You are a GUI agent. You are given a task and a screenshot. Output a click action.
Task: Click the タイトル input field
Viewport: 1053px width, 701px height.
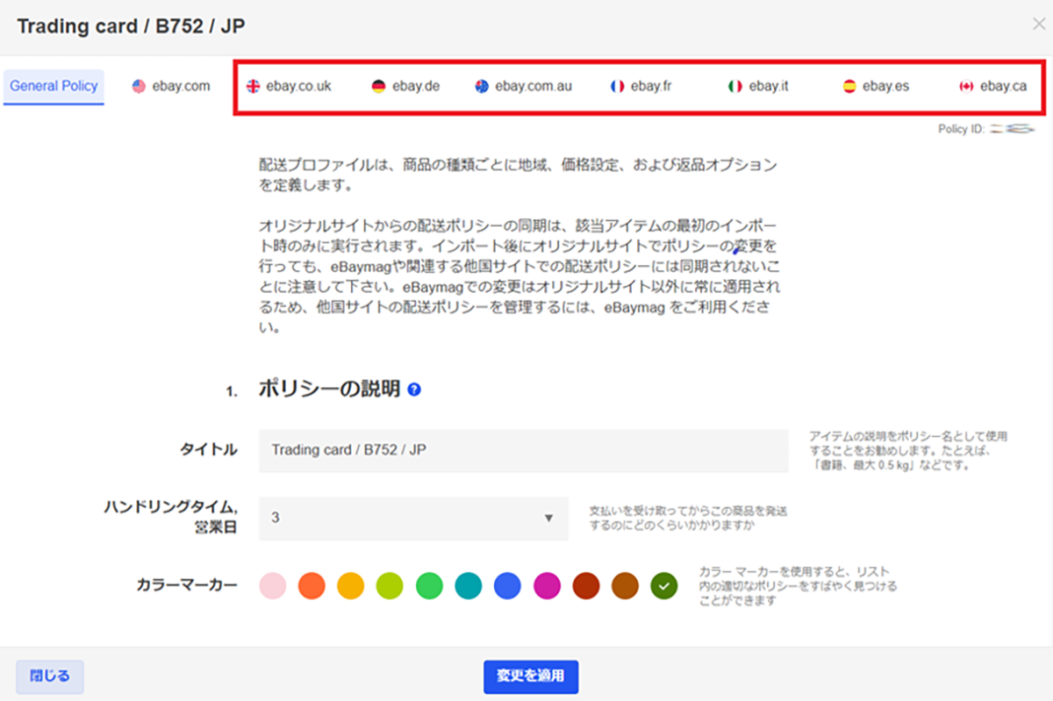(524, 450)
